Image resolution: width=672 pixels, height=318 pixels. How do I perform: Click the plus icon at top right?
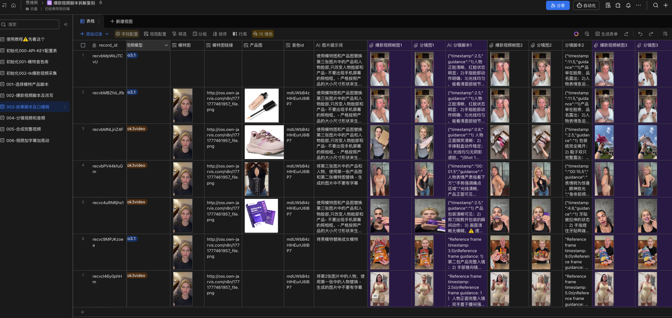(x=666, y=5)
